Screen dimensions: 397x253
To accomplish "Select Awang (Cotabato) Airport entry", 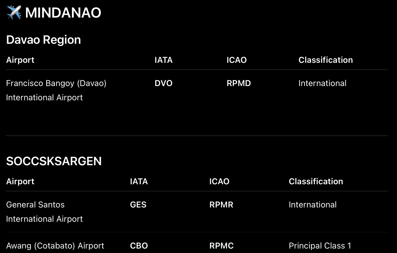I will click(55, 246).
